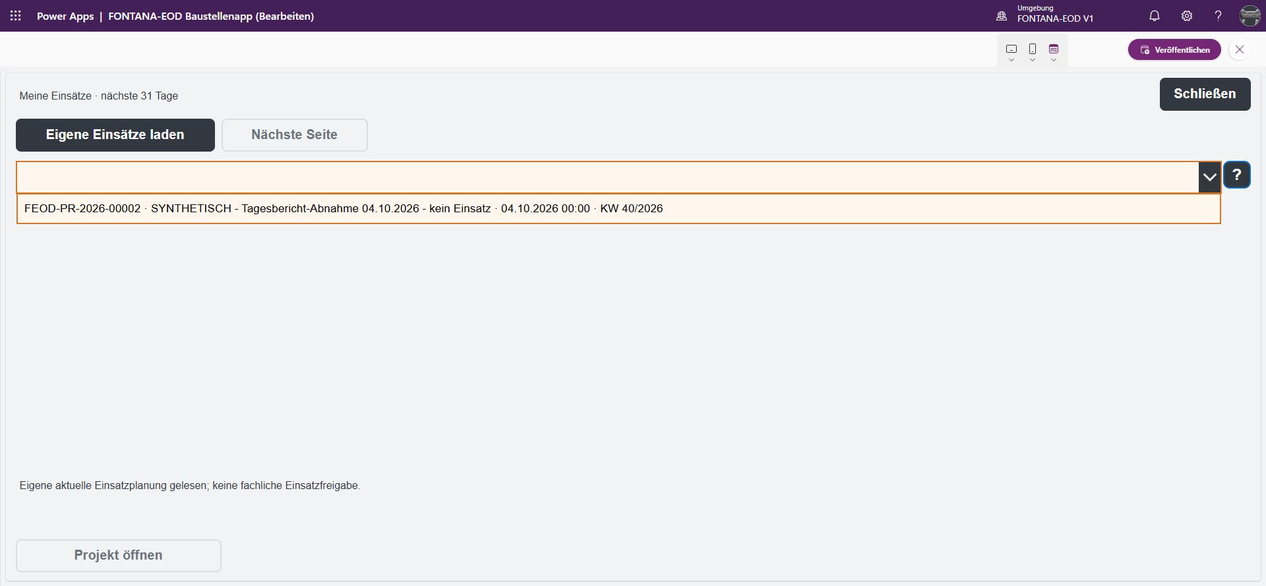Click the empty combo box field
Viewport: 1266px width, 586px height.
pos(607,177)
